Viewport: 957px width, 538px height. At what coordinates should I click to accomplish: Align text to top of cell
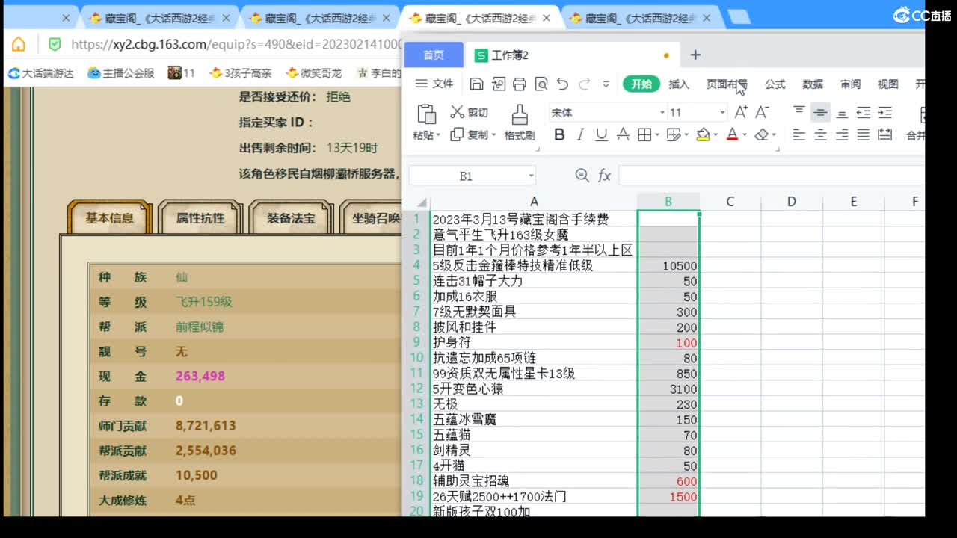point(799,112)
